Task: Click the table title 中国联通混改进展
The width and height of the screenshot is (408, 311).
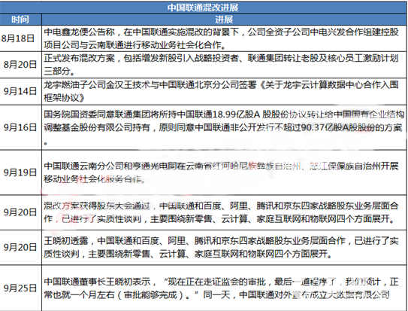Action: pyautogui.click(x=203, y=8)
